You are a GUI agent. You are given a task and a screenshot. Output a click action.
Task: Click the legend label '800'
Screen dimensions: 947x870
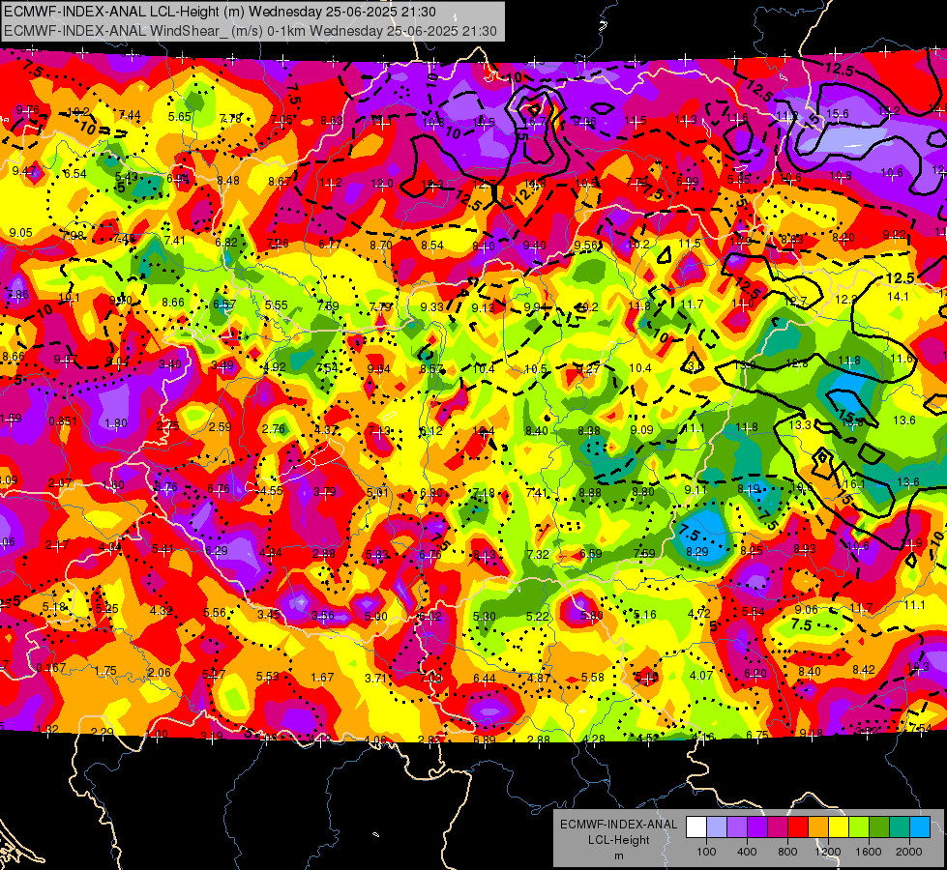click(x=787, y=852)
